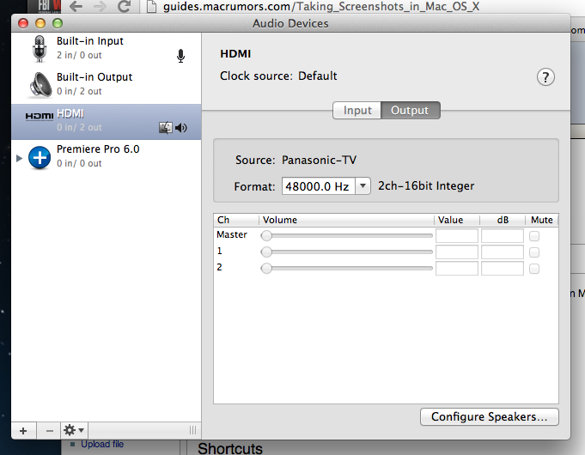Click the Configure Speakers button

pyautogui.click(x=490, y=416)
